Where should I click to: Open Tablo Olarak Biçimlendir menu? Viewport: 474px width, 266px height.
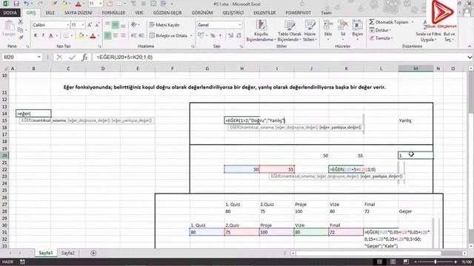pyautogui.click(x=290, y=31)
